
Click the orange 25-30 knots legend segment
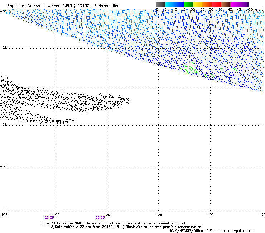(207, 4)
